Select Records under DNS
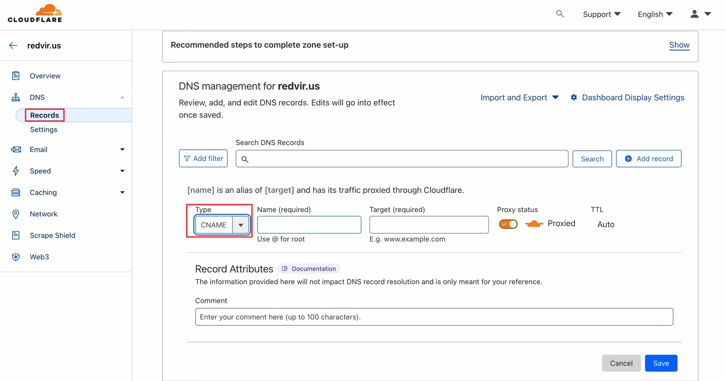This screenshot has height=381, width=726. [44, 115]
